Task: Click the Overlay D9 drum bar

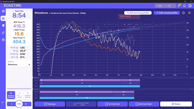Action: (87, 98)
